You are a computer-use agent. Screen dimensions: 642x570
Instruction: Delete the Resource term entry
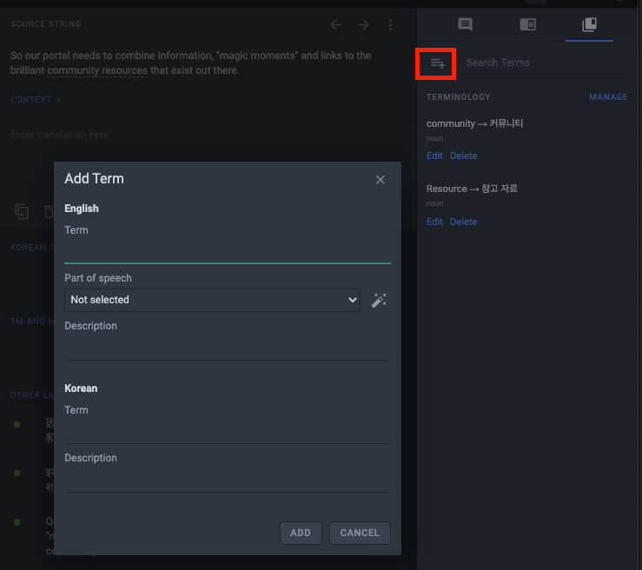click(x=463, y=222)
